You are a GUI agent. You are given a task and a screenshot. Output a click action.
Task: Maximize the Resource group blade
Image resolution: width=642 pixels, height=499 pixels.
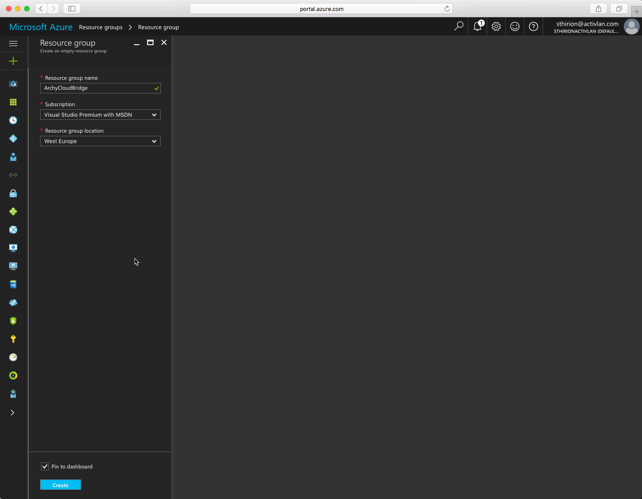(150, 42)
